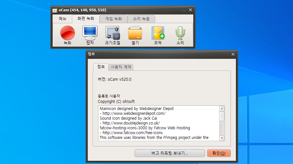Click the 'fatcow-hosting-icons-3000 by Fatcow Web Hosting' line
Image resolution: width=293 pixels, height=164 pixels.
[x=145, y=128]
